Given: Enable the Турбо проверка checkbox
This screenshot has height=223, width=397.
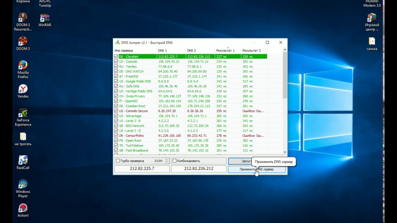Looking at the screenshot, I should 118,161.
